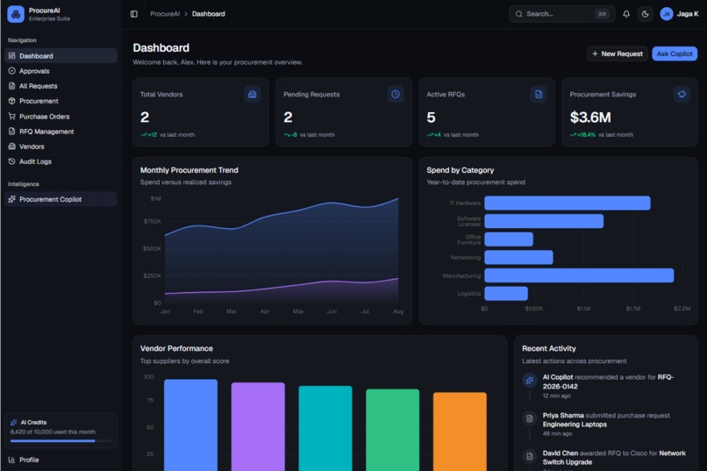
Task: Click the Dashboard breadcrumb
Action: tap(208, 14)
